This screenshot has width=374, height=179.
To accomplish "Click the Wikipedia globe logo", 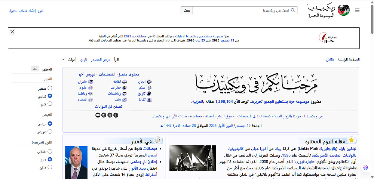I will [344, 10].
